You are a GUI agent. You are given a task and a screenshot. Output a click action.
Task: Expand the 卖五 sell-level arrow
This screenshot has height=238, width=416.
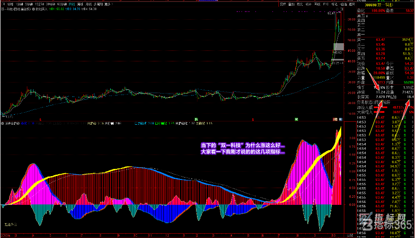click(x=368, y=16)
